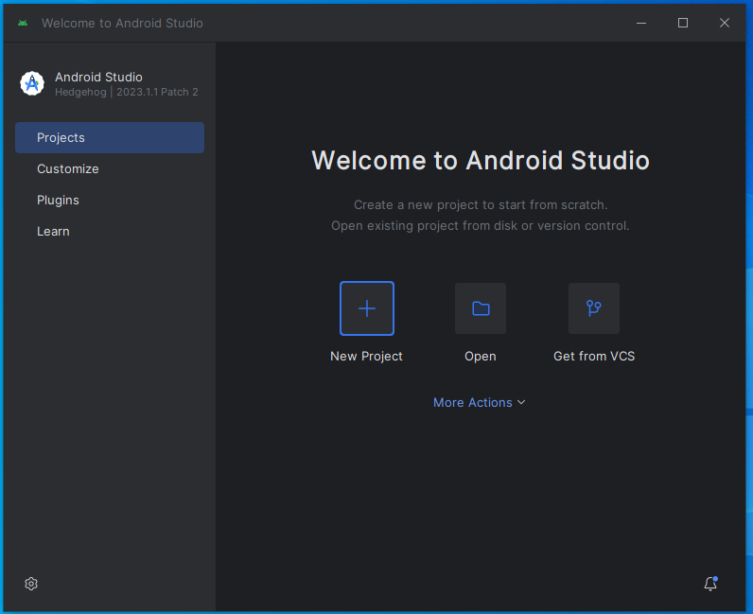This screenshot has height=614, width=753.
Task: Click the Welcome to Android Studio heading
Action: pos(481,161)
